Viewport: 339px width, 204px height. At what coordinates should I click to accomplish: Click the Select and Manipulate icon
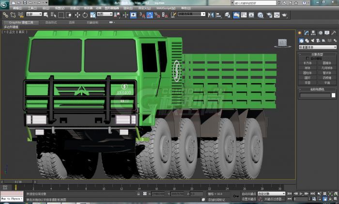tap(125, 15)
